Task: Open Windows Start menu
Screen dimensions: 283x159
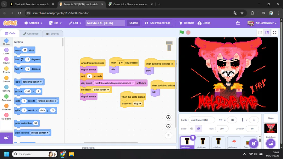Action: (x=7, y=154)
